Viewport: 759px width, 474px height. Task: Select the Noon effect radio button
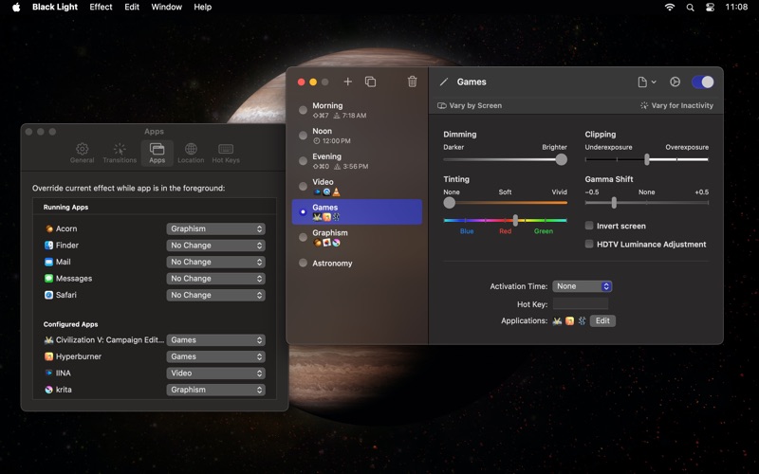(x=303, y=136)
